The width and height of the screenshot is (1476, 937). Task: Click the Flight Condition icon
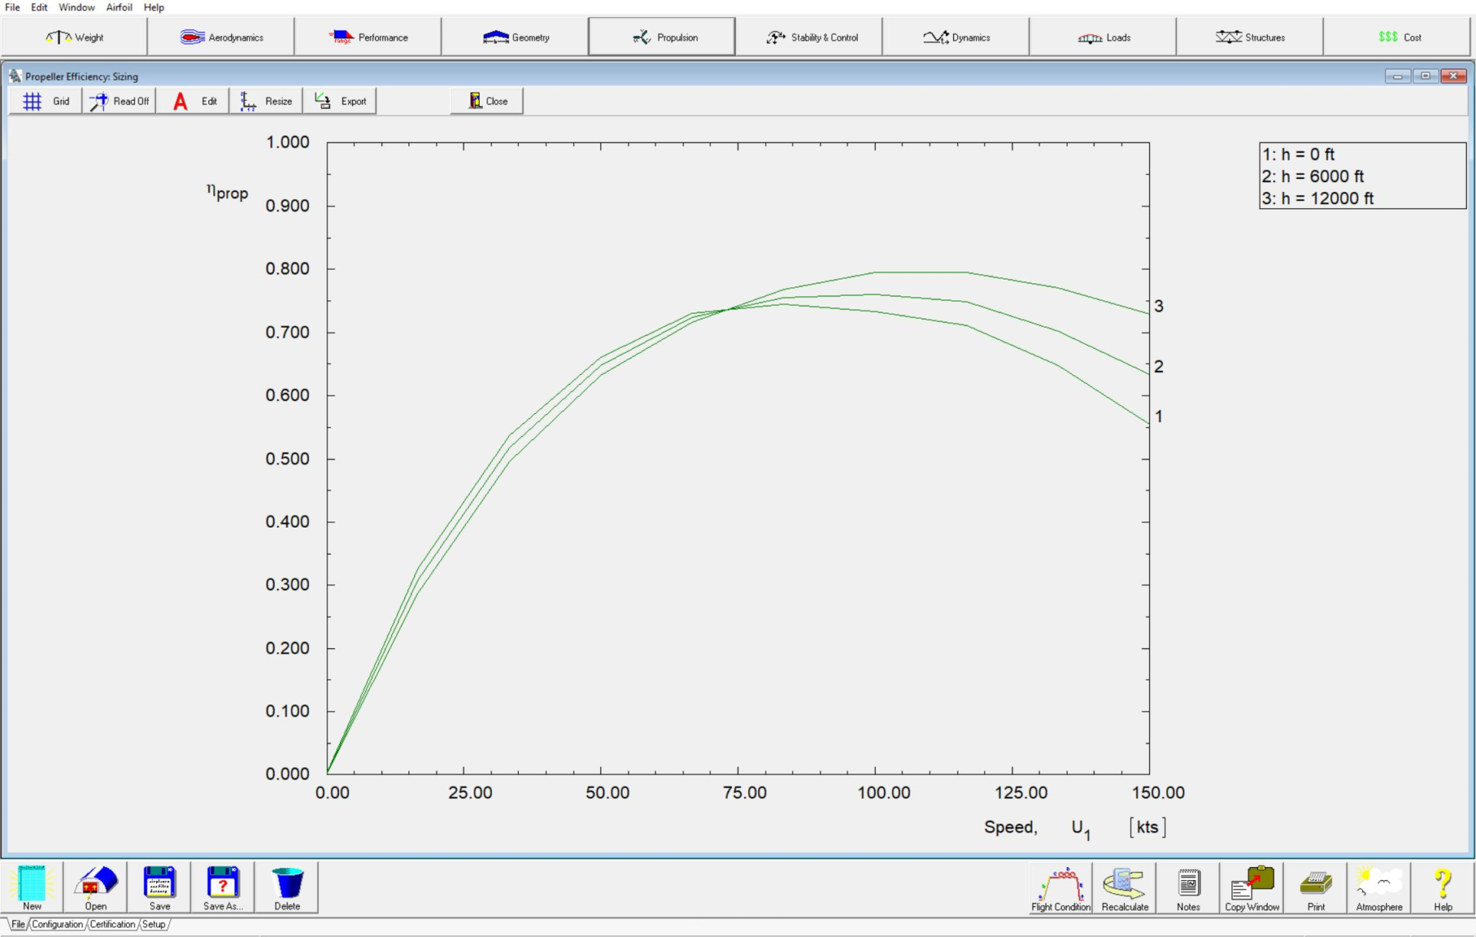tap(1063, 889)
